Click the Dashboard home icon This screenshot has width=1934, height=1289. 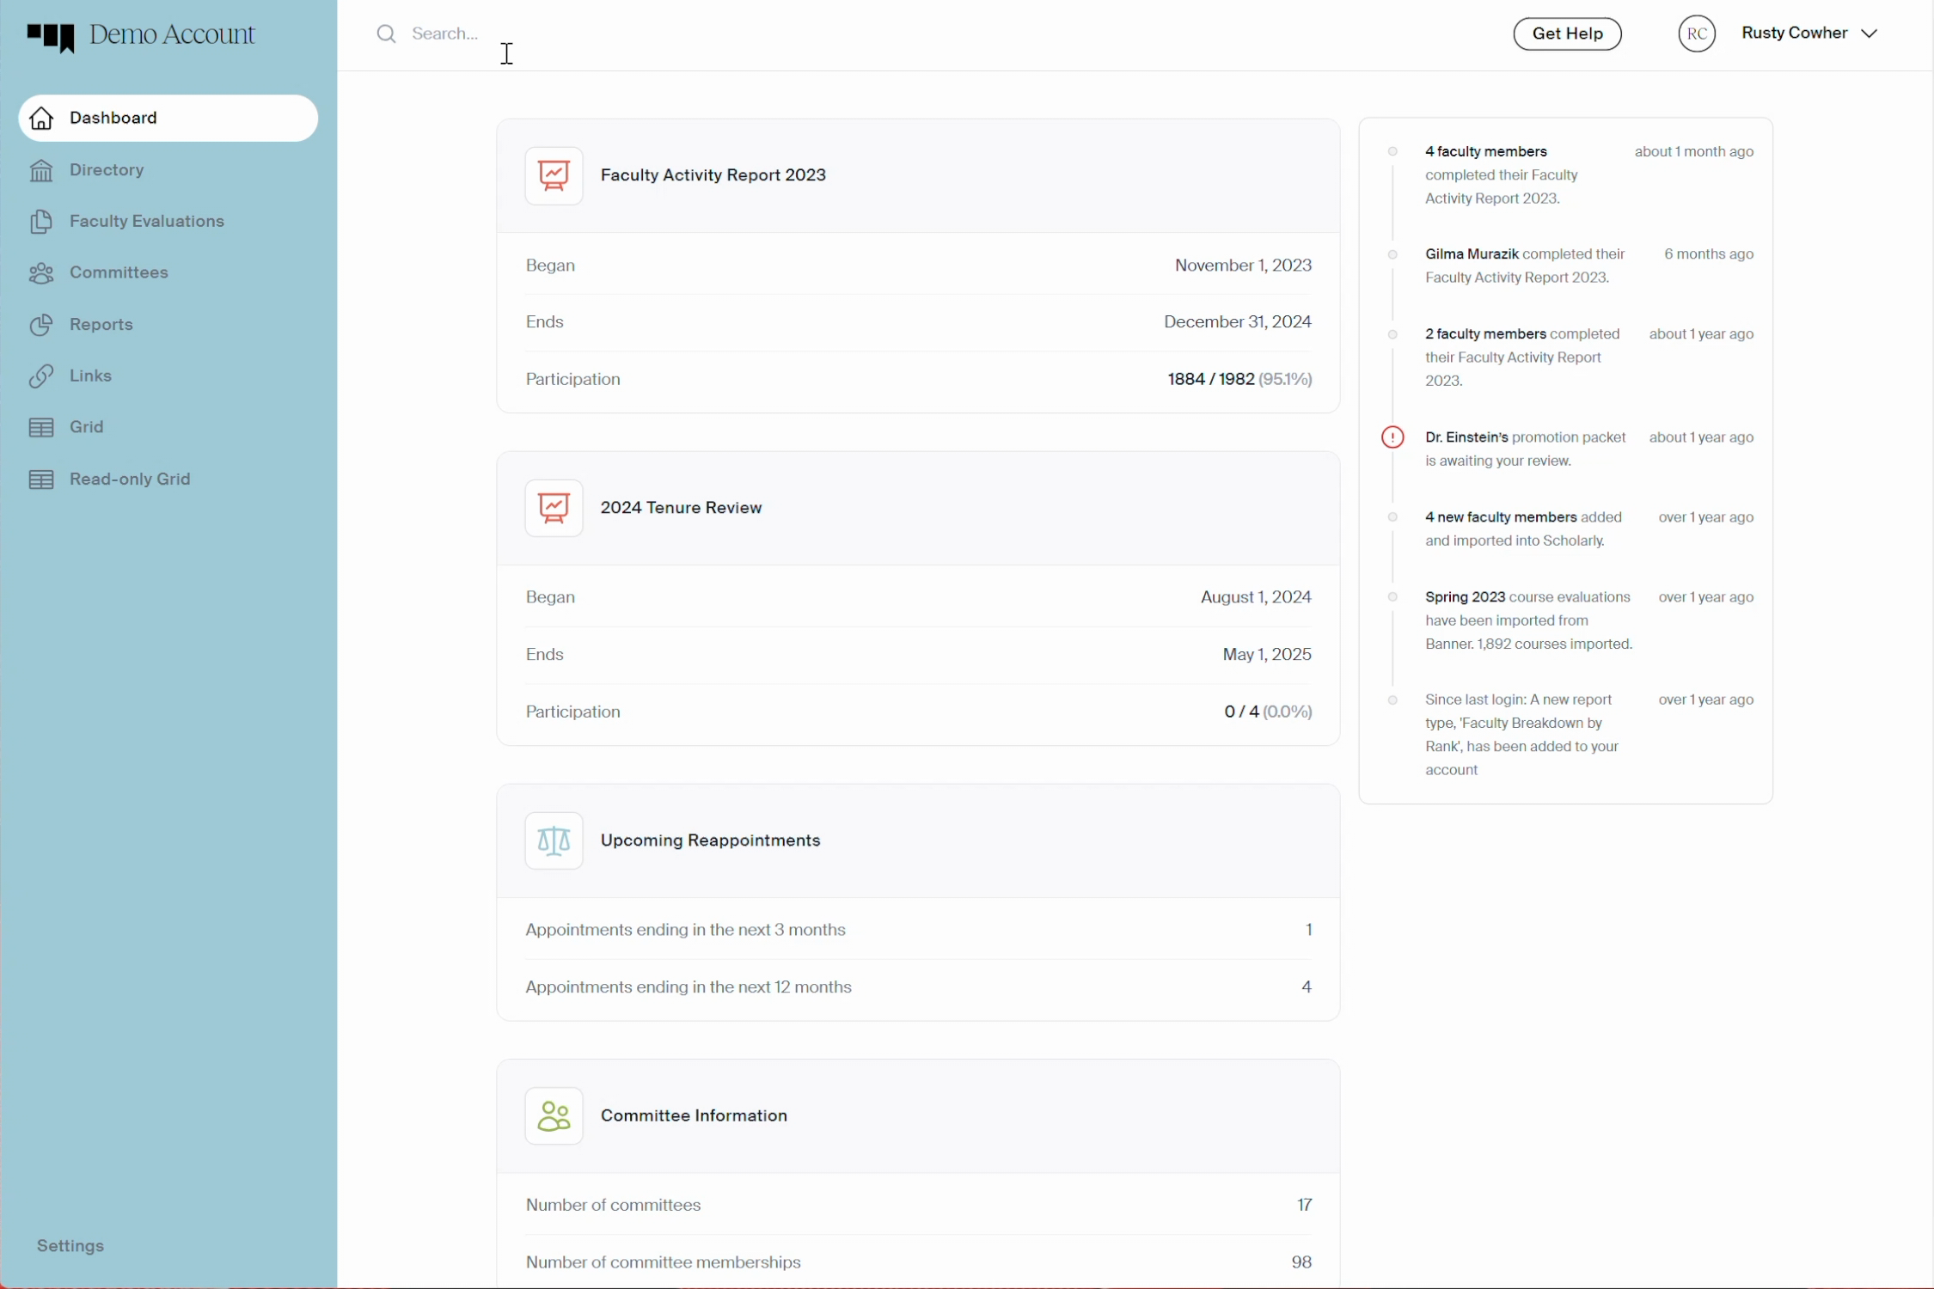[x=41, y=119]
